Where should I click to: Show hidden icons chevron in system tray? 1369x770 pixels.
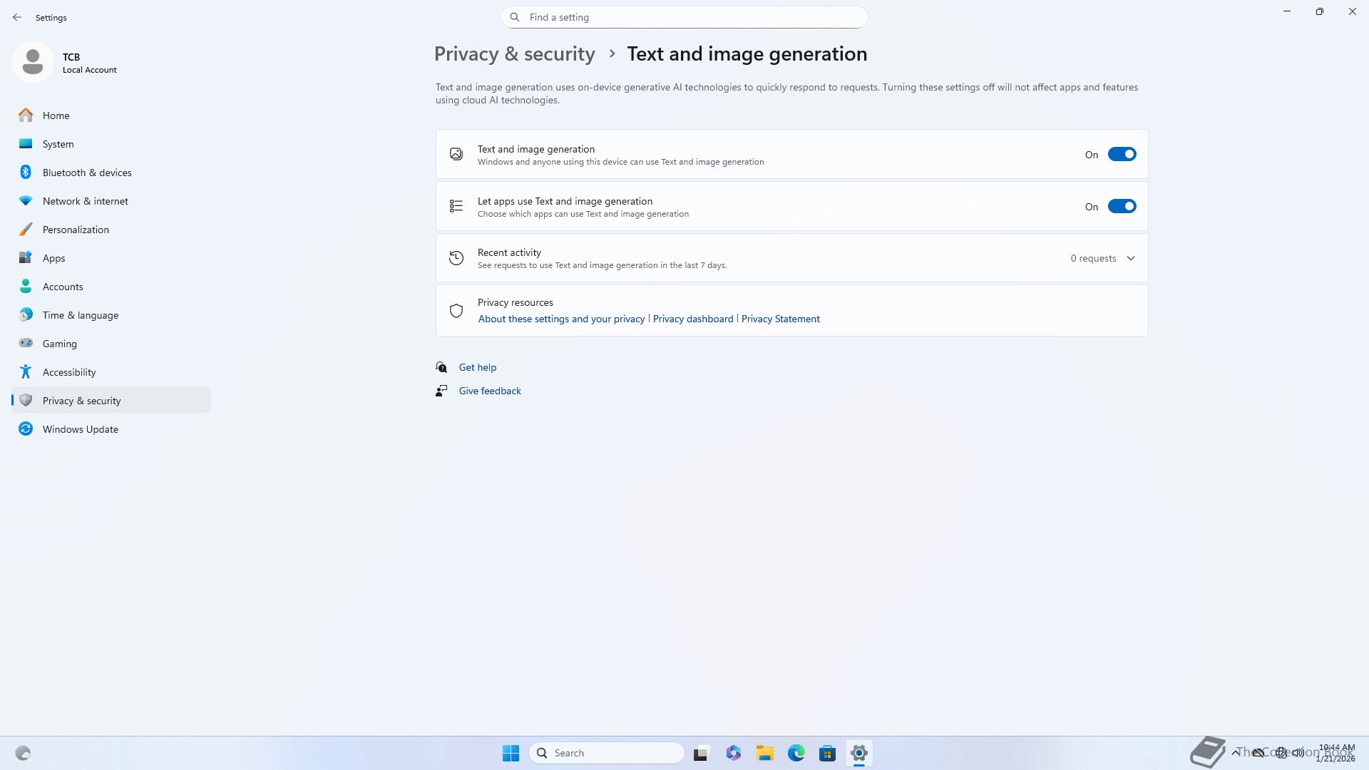[1235, 753]
